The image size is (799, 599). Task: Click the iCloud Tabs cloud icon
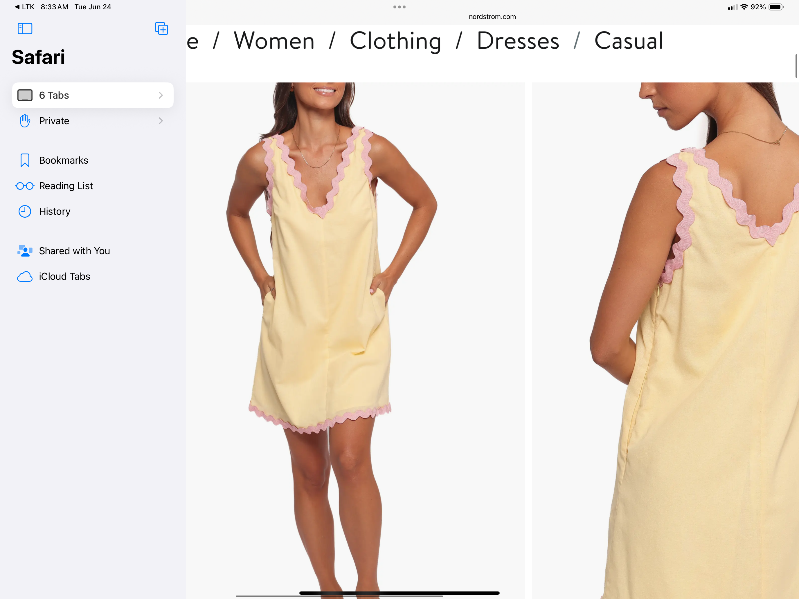(25, 277)
